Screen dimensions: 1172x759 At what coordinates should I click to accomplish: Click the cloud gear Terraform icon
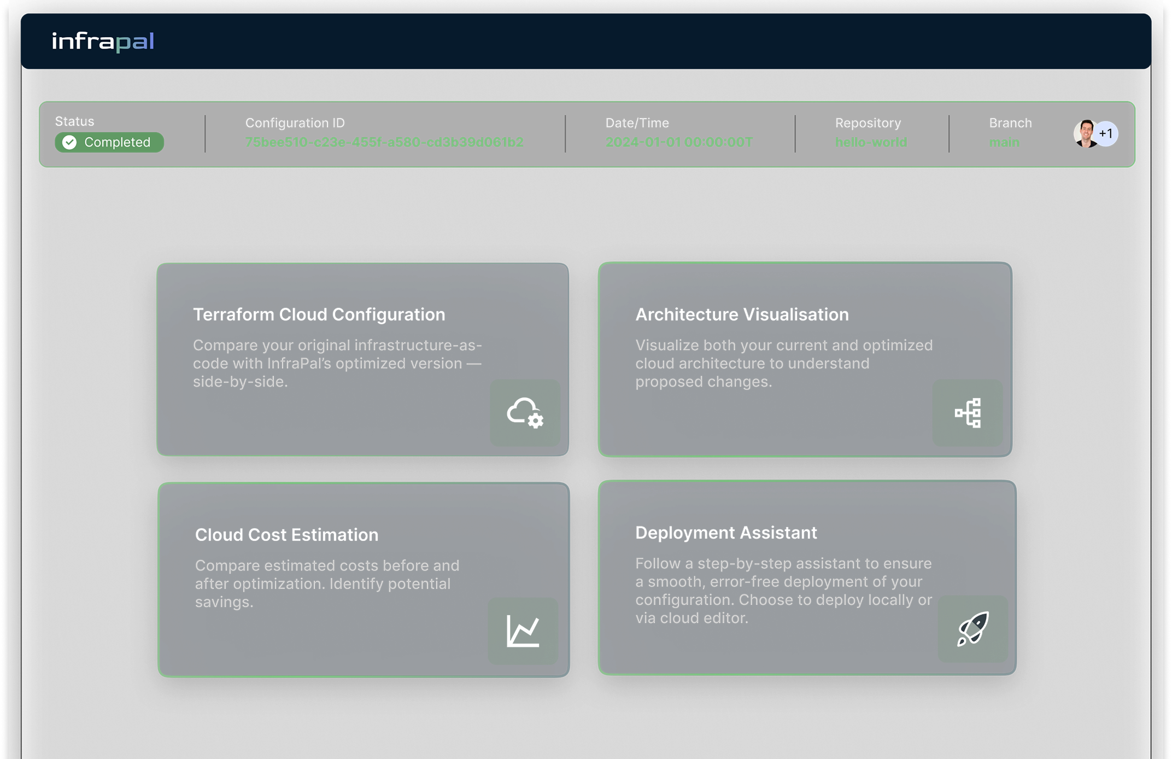525,413
